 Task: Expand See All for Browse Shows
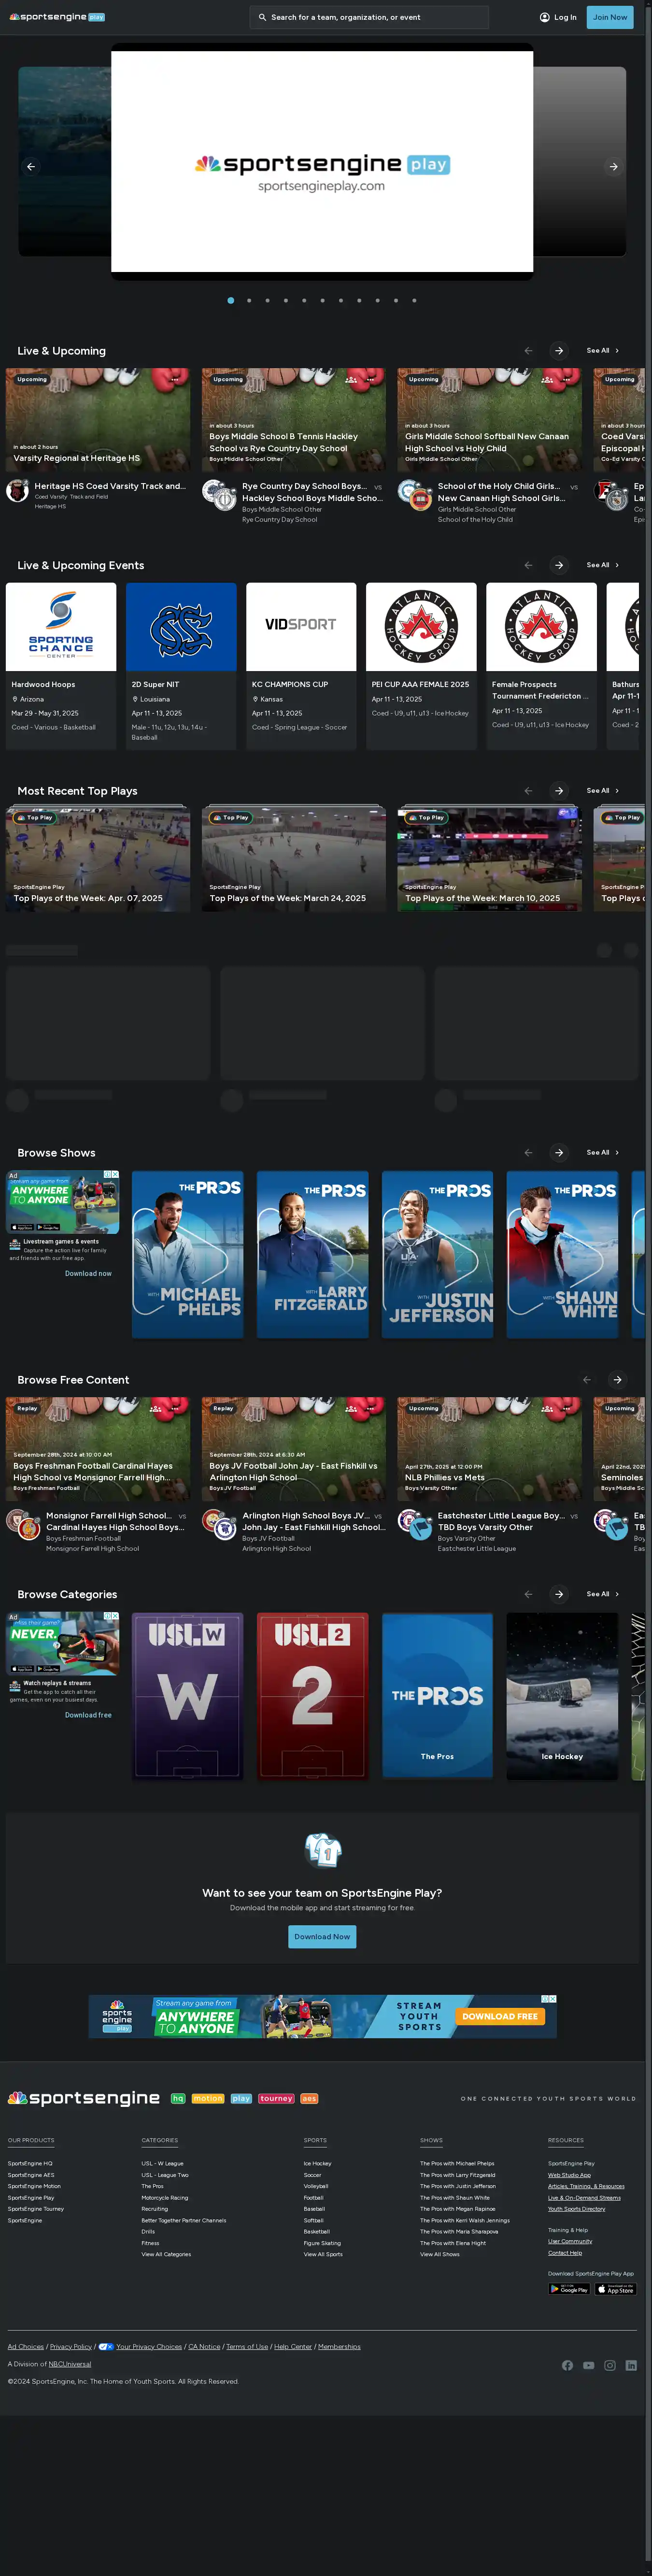pos(602,1153)
